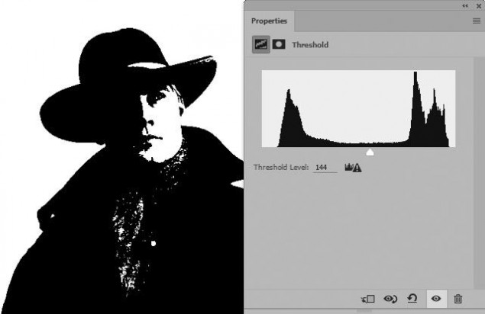Clip the adjustment to the layer below
Viewport: 485px width, 314px height.
pyautogui.click(x=368, y=299)
